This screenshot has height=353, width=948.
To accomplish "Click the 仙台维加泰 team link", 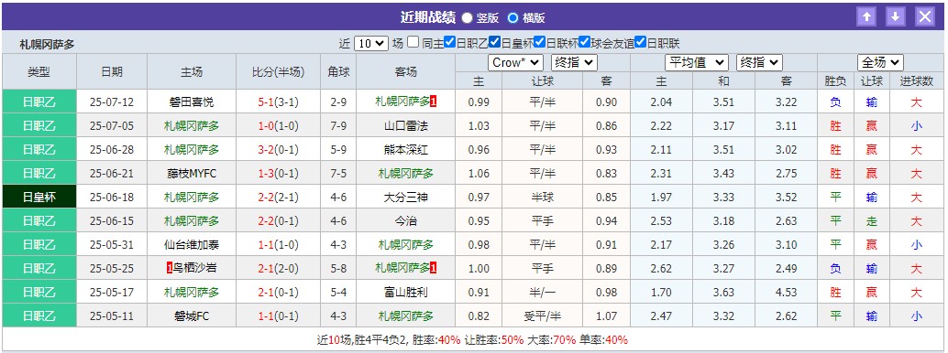I will click(191, 245).
